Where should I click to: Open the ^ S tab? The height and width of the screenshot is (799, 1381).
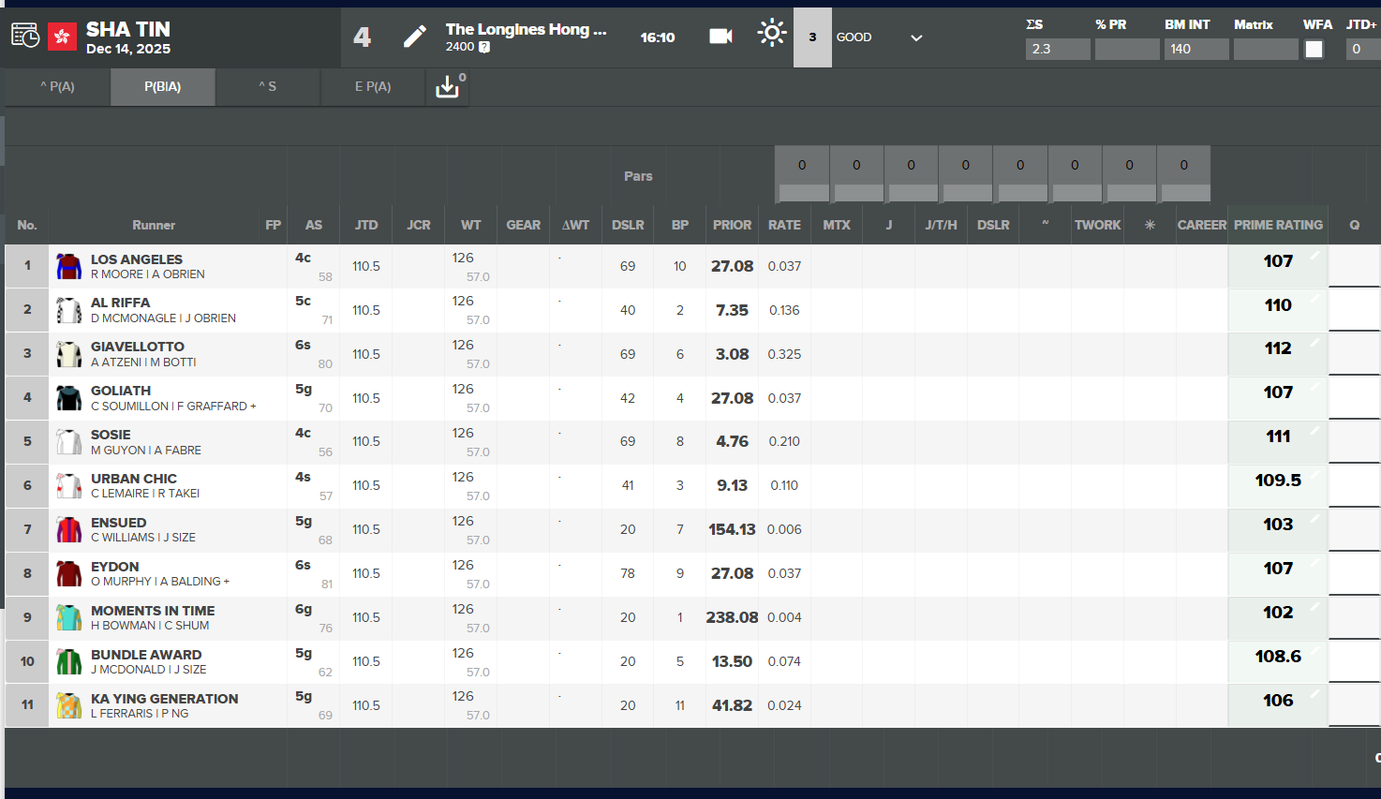[x=268, y=87]
